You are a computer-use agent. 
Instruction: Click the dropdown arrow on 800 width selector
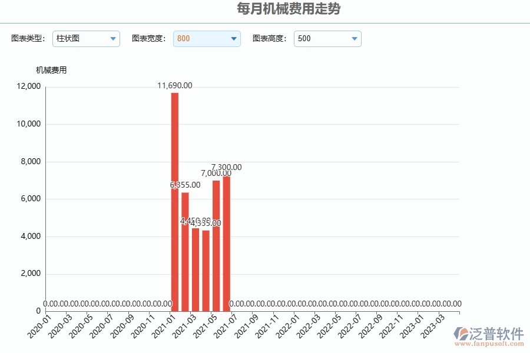coord(233,39)
